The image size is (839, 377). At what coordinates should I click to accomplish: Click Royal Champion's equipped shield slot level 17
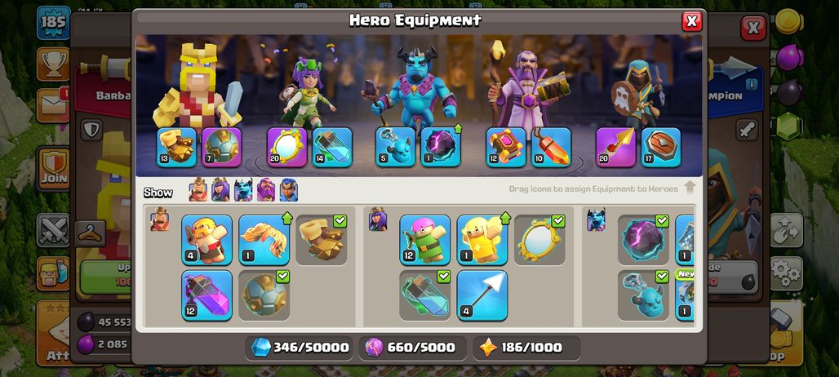pos(661,147)
